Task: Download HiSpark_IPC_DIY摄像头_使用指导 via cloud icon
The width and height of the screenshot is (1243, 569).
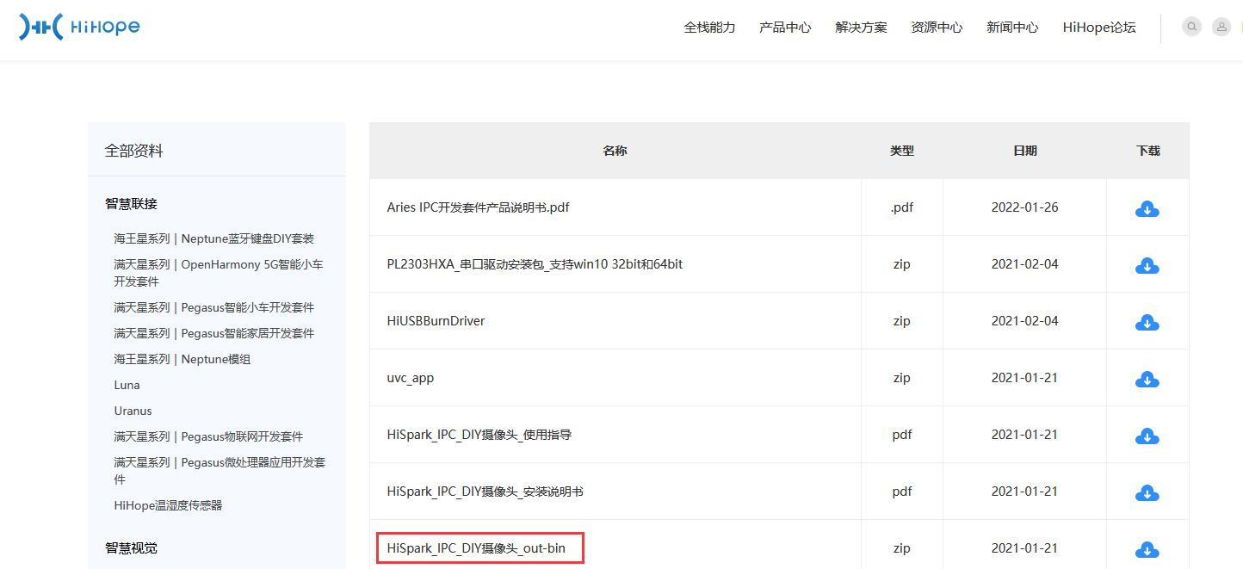Action: click(x=1147, y=436)
